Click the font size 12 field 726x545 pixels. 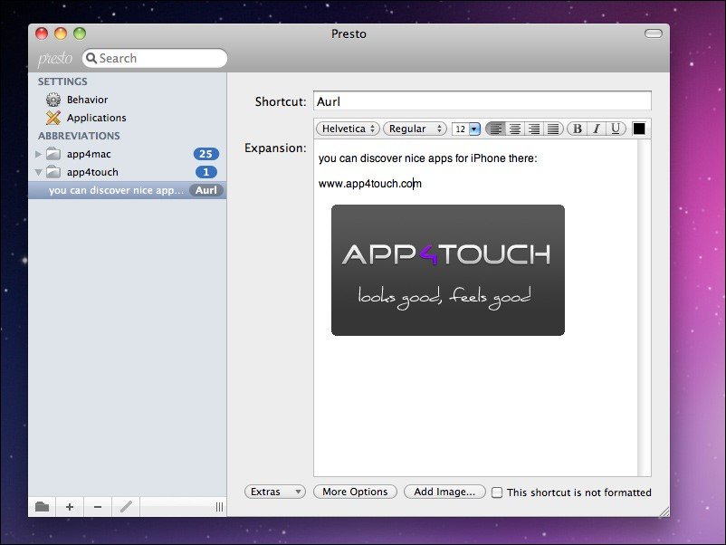pos(461,129)
